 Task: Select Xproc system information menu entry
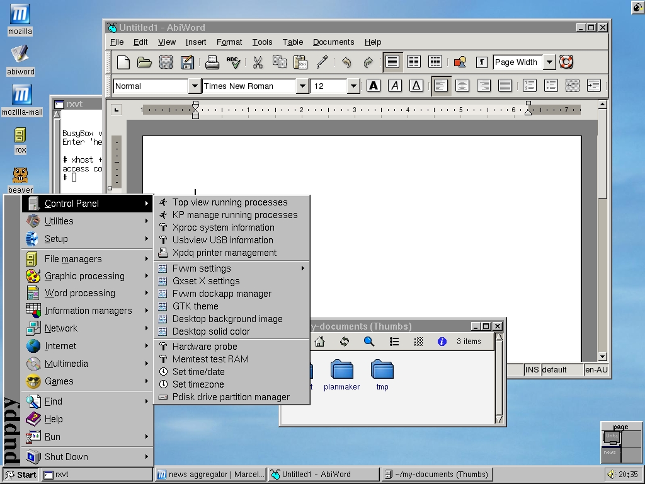(x=223, y=228)
